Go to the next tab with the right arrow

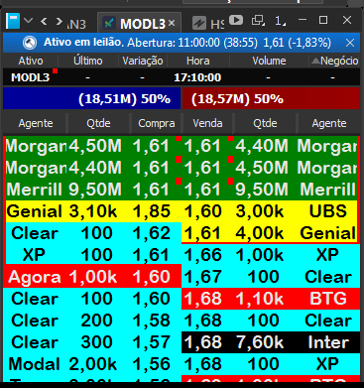coord(59,22)
